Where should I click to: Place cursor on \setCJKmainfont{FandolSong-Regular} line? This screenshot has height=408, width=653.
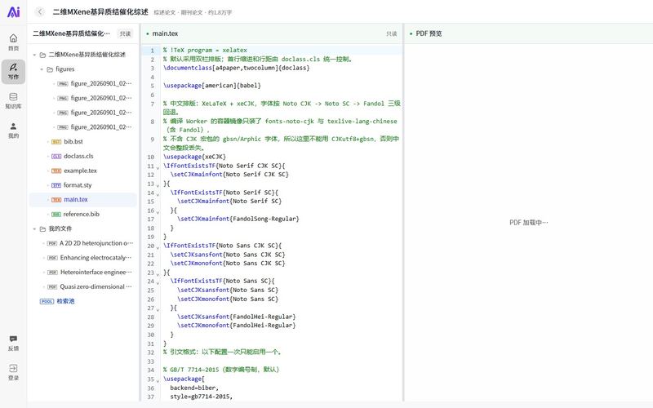(238, 219)
